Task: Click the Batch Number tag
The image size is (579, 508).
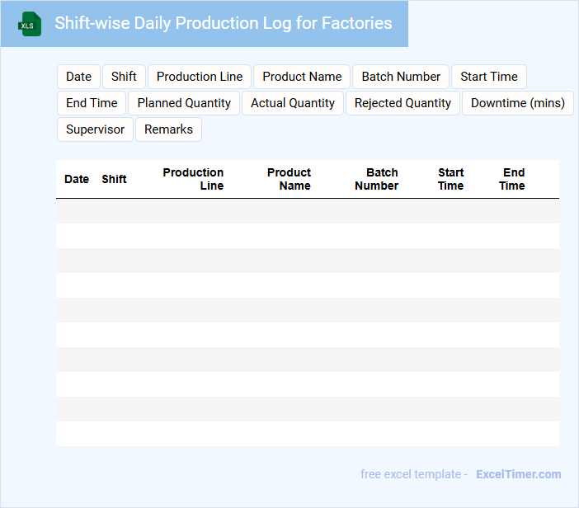Action: click(401, 77)
